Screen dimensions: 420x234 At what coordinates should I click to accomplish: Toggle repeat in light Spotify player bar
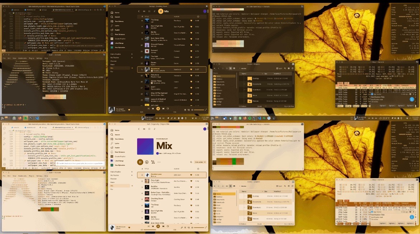click(168, 226)
